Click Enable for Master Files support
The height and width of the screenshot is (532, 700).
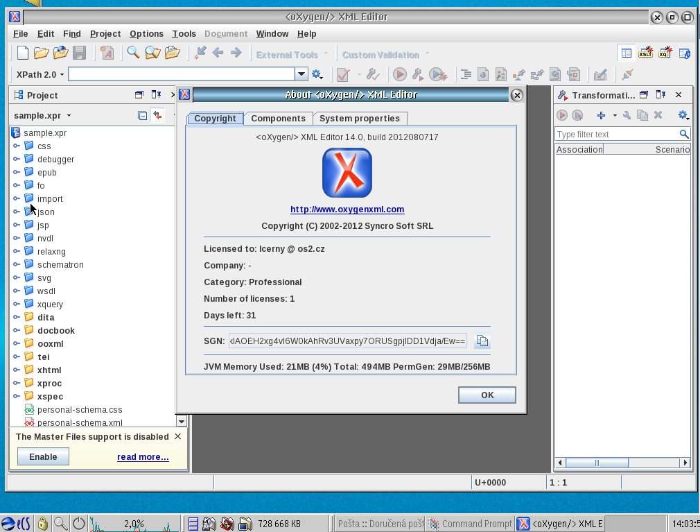(43, 456)
